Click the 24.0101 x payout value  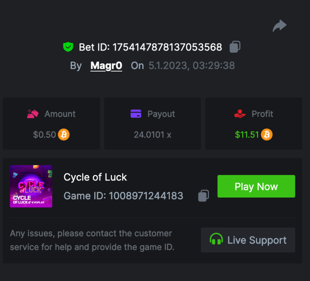point(152,135)
